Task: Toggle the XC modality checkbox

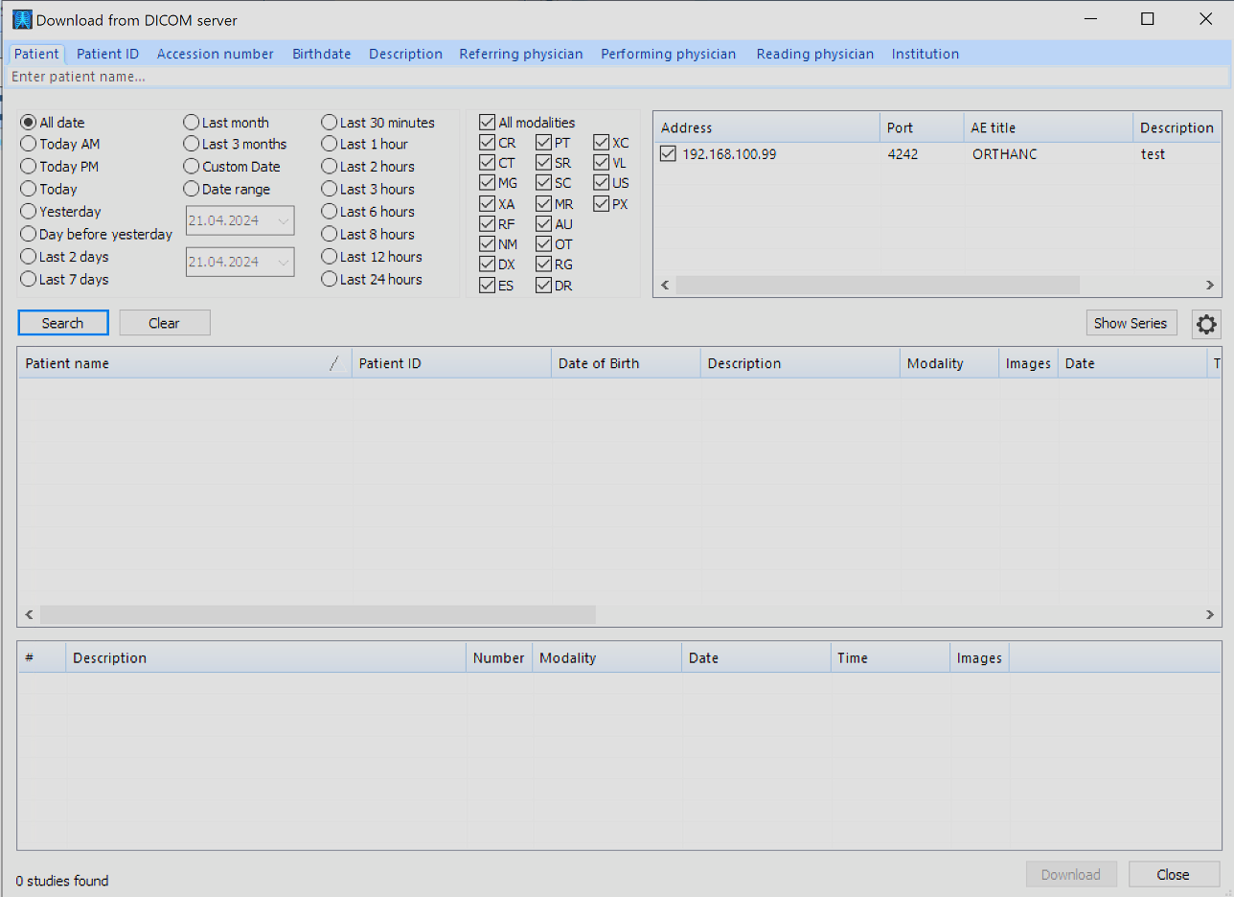Action: click(x=602, y=143)
